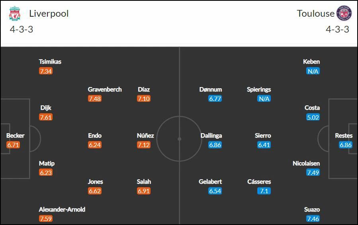Screen dimensions: 358x225
Task: Click the Liverpool club crest icon
Action: [x=15, y=13]
